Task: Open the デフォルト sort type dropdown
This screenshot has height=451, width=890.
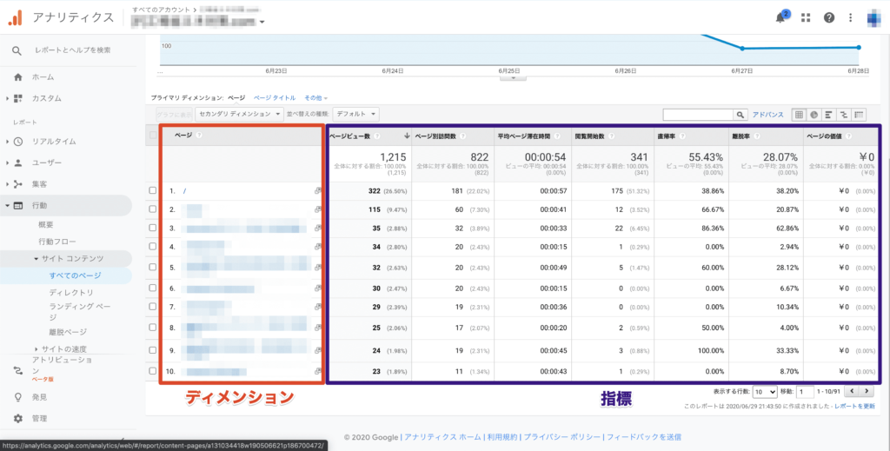Action: tap(356, 114)
